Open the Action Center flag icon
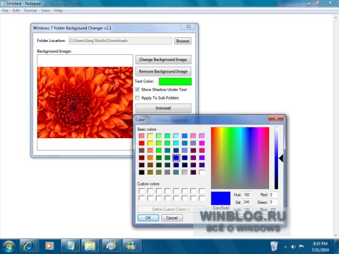 [301, 247]
